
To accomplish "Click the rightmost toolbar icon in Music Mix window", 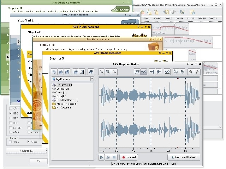I will [192, 12].
